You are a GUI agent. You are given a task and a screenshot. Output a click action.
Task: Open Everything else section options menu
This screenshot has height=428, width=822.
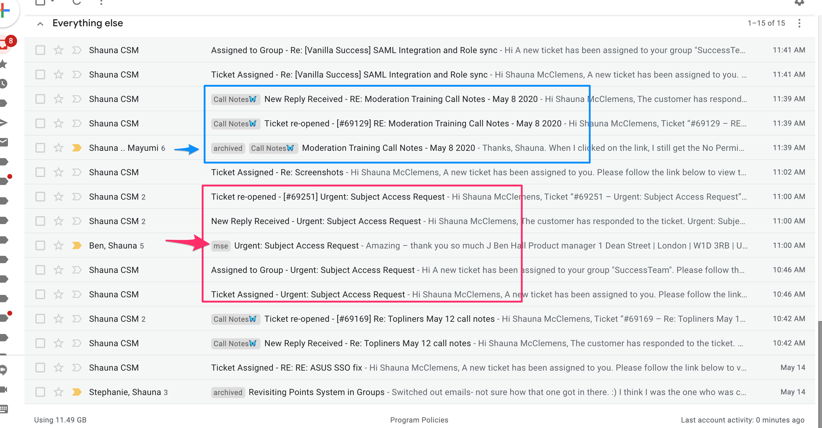tap(799, 23)
